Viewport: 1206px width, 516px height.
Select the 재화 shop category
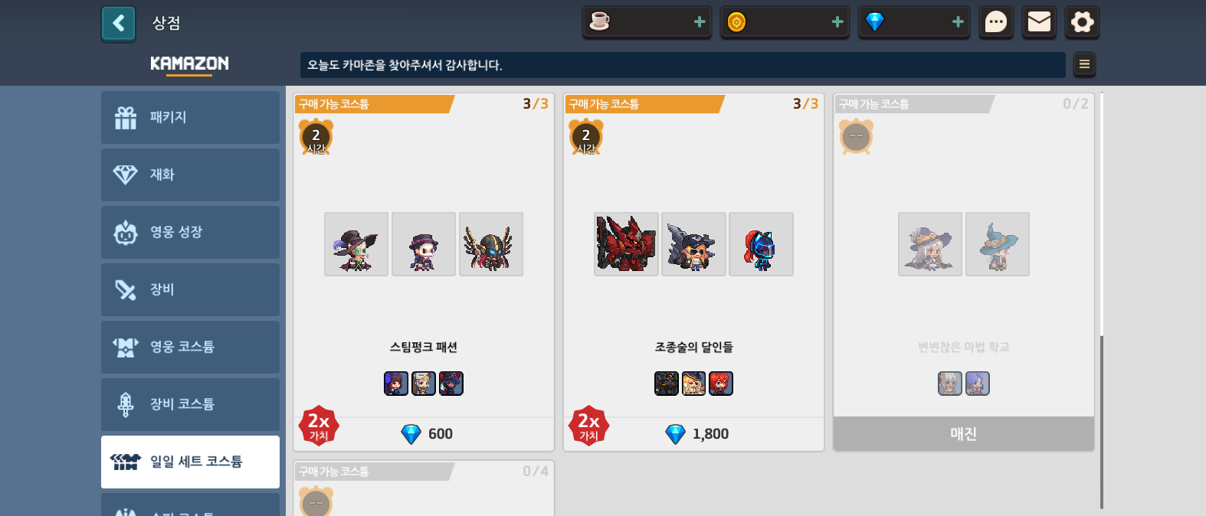point(190,175)
